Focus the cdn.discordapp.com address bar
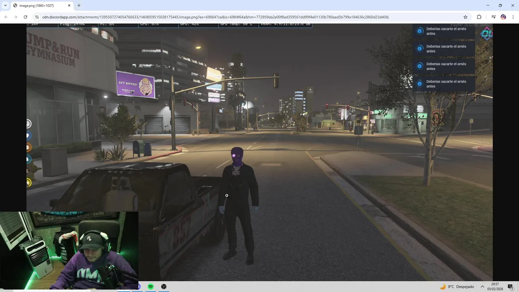The height and width of the screenshot is (292, 519). point(251,17)
